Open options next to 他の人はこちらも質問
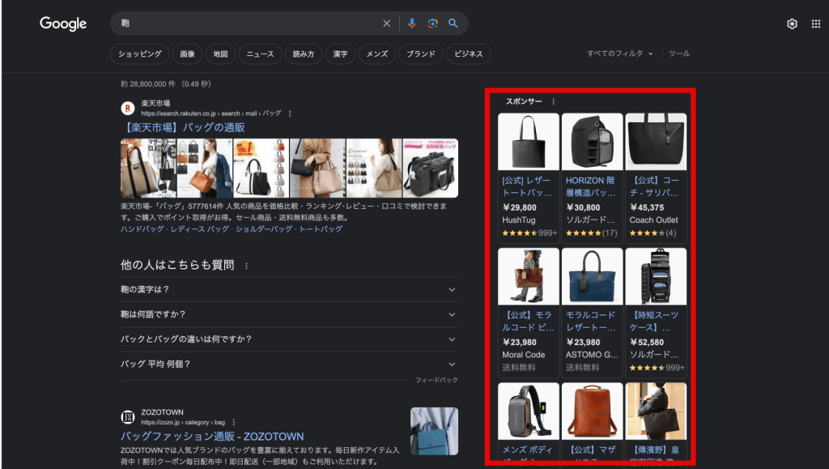Image resolution: width=829 pixels, height=469 pixels. tap(246, 266)
